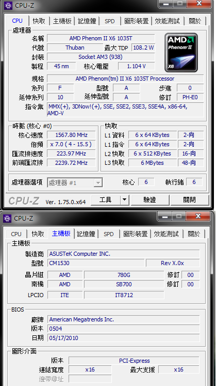
Task: Click the 南橋 model field SB700
Action: tap(124, 284)
